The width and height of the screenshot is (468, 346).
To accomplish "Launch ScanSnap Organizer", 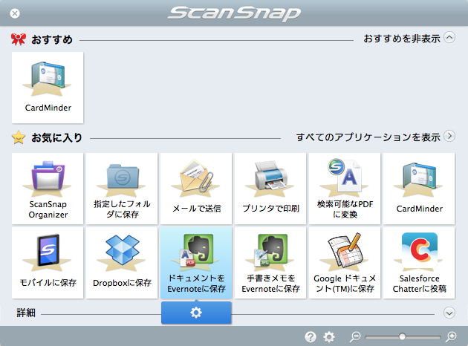I will click(x=48, y=189).
